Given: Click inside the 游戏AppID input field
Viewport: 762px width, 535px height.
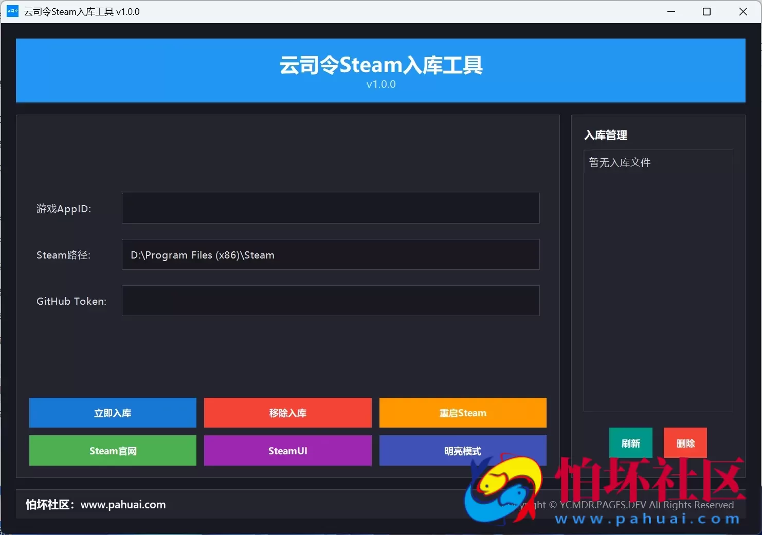Looking at the screenshot, I should click(331, 209).
